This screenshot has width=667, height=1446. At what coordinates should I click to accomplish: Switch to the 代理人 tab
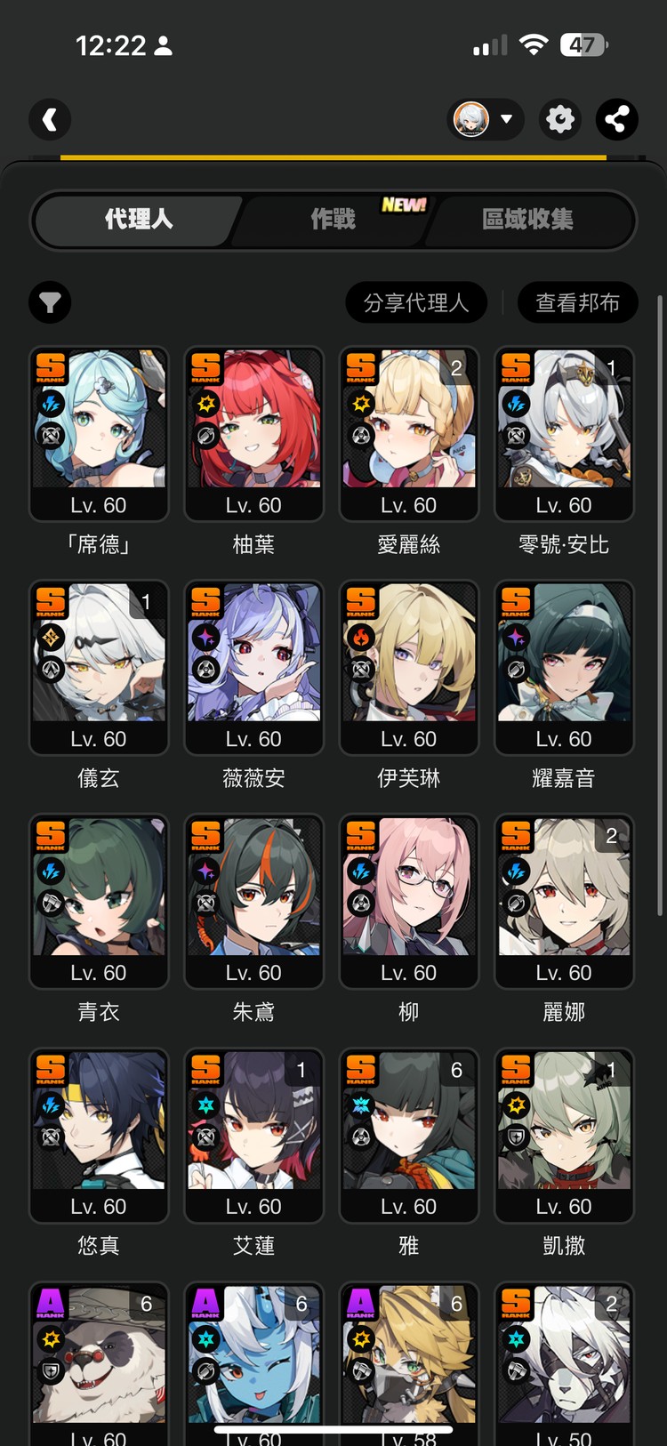click(x=139, y=219)
